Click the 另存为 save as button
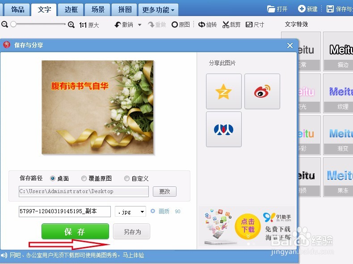 (132, 231)
